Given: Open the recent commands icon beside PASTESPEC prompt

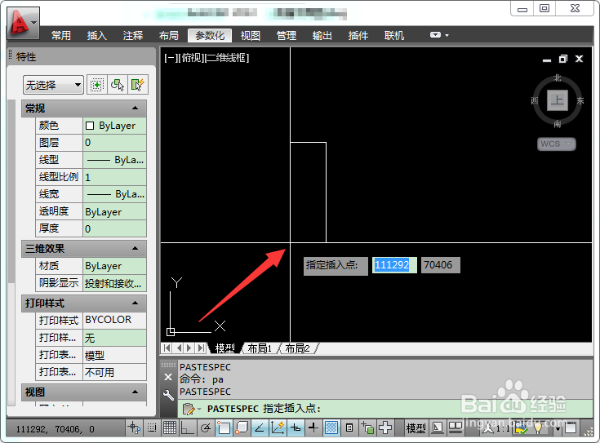Looking at the screenshot, I should click(191, 409).
